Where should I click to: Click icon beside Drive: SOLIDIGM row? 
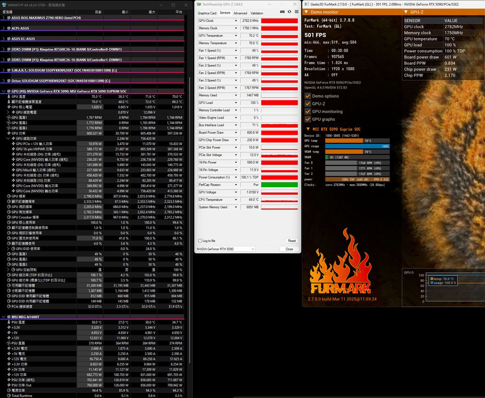pyautogui.click(x=9, y=81)
